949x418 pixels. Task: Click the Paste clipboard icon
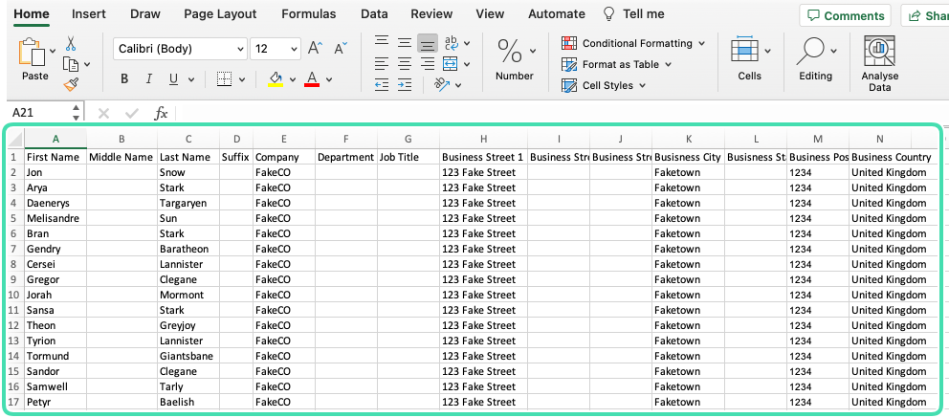(x=33, y=53)
